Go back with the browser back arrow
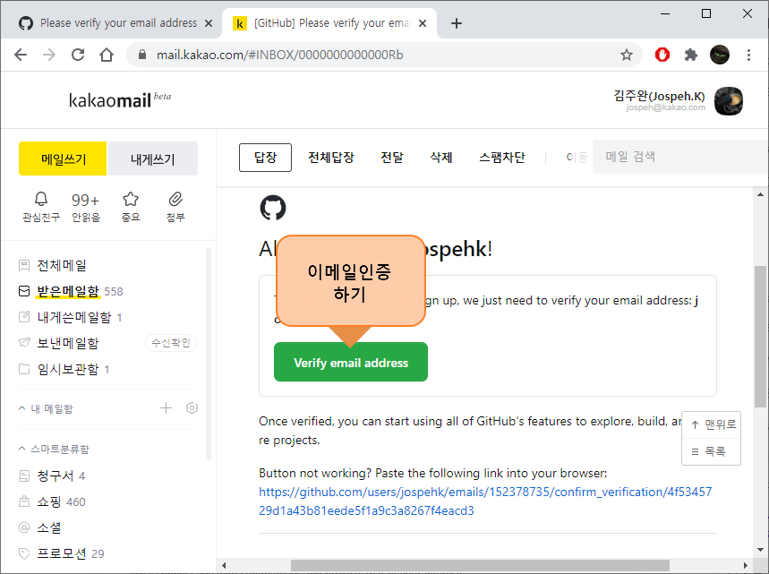 [21, 55]
